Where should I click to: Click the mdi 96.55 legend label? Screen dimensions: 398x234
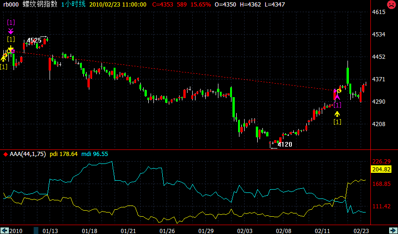(95, 154)
